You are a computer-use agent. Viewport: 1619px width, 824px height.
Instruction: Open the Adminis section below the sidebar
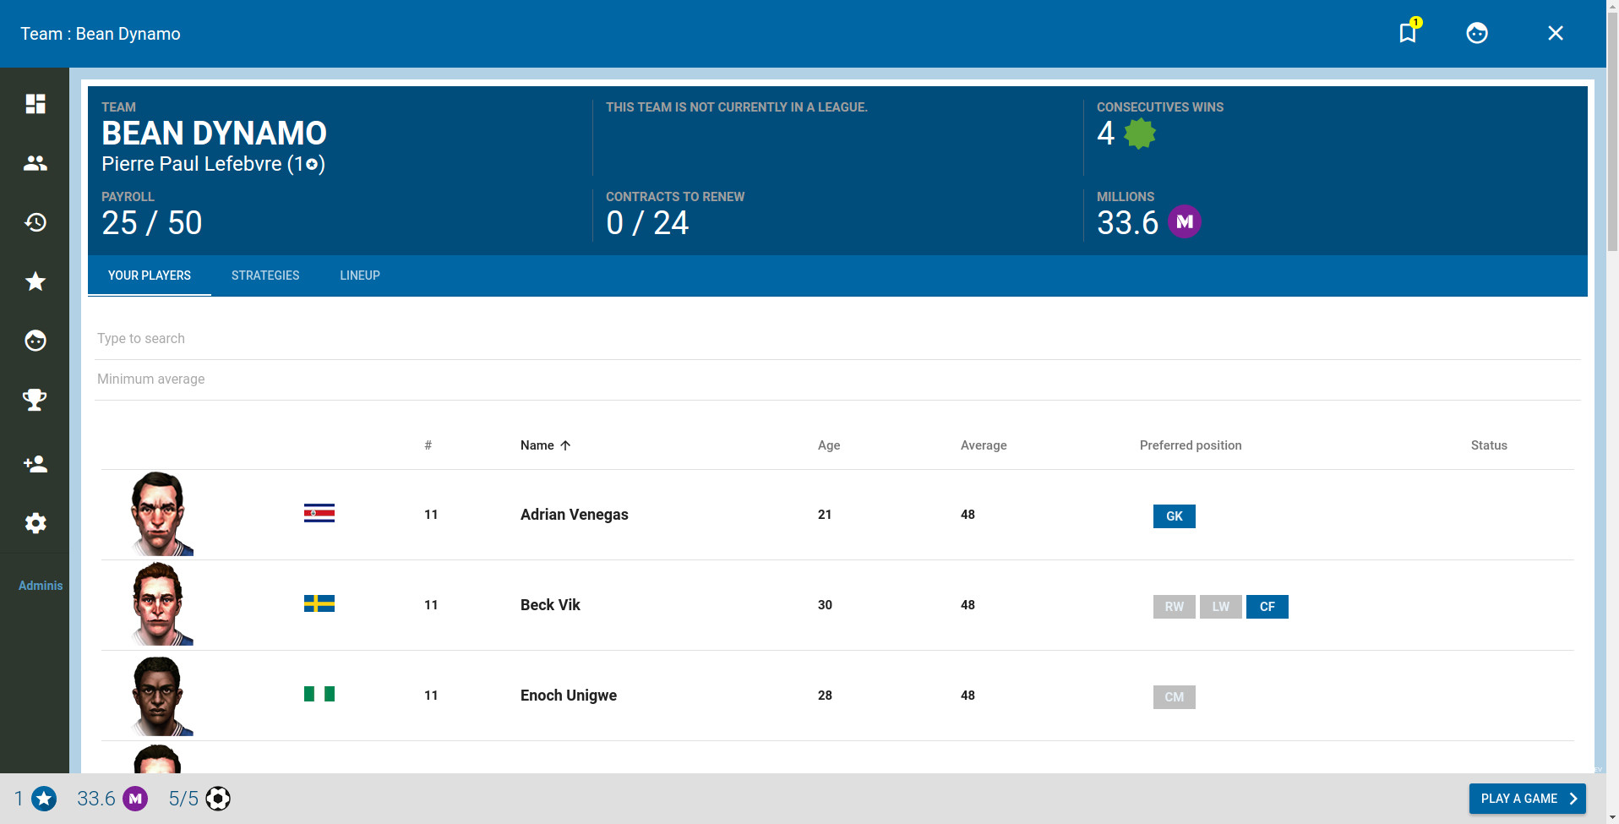(x=41, y=585)
